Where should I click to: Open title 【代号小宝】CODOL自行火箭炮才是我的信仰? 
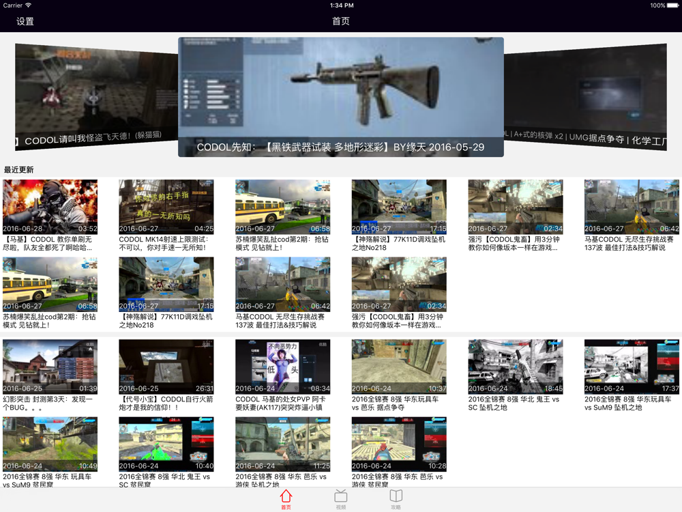tap(166, 403)
